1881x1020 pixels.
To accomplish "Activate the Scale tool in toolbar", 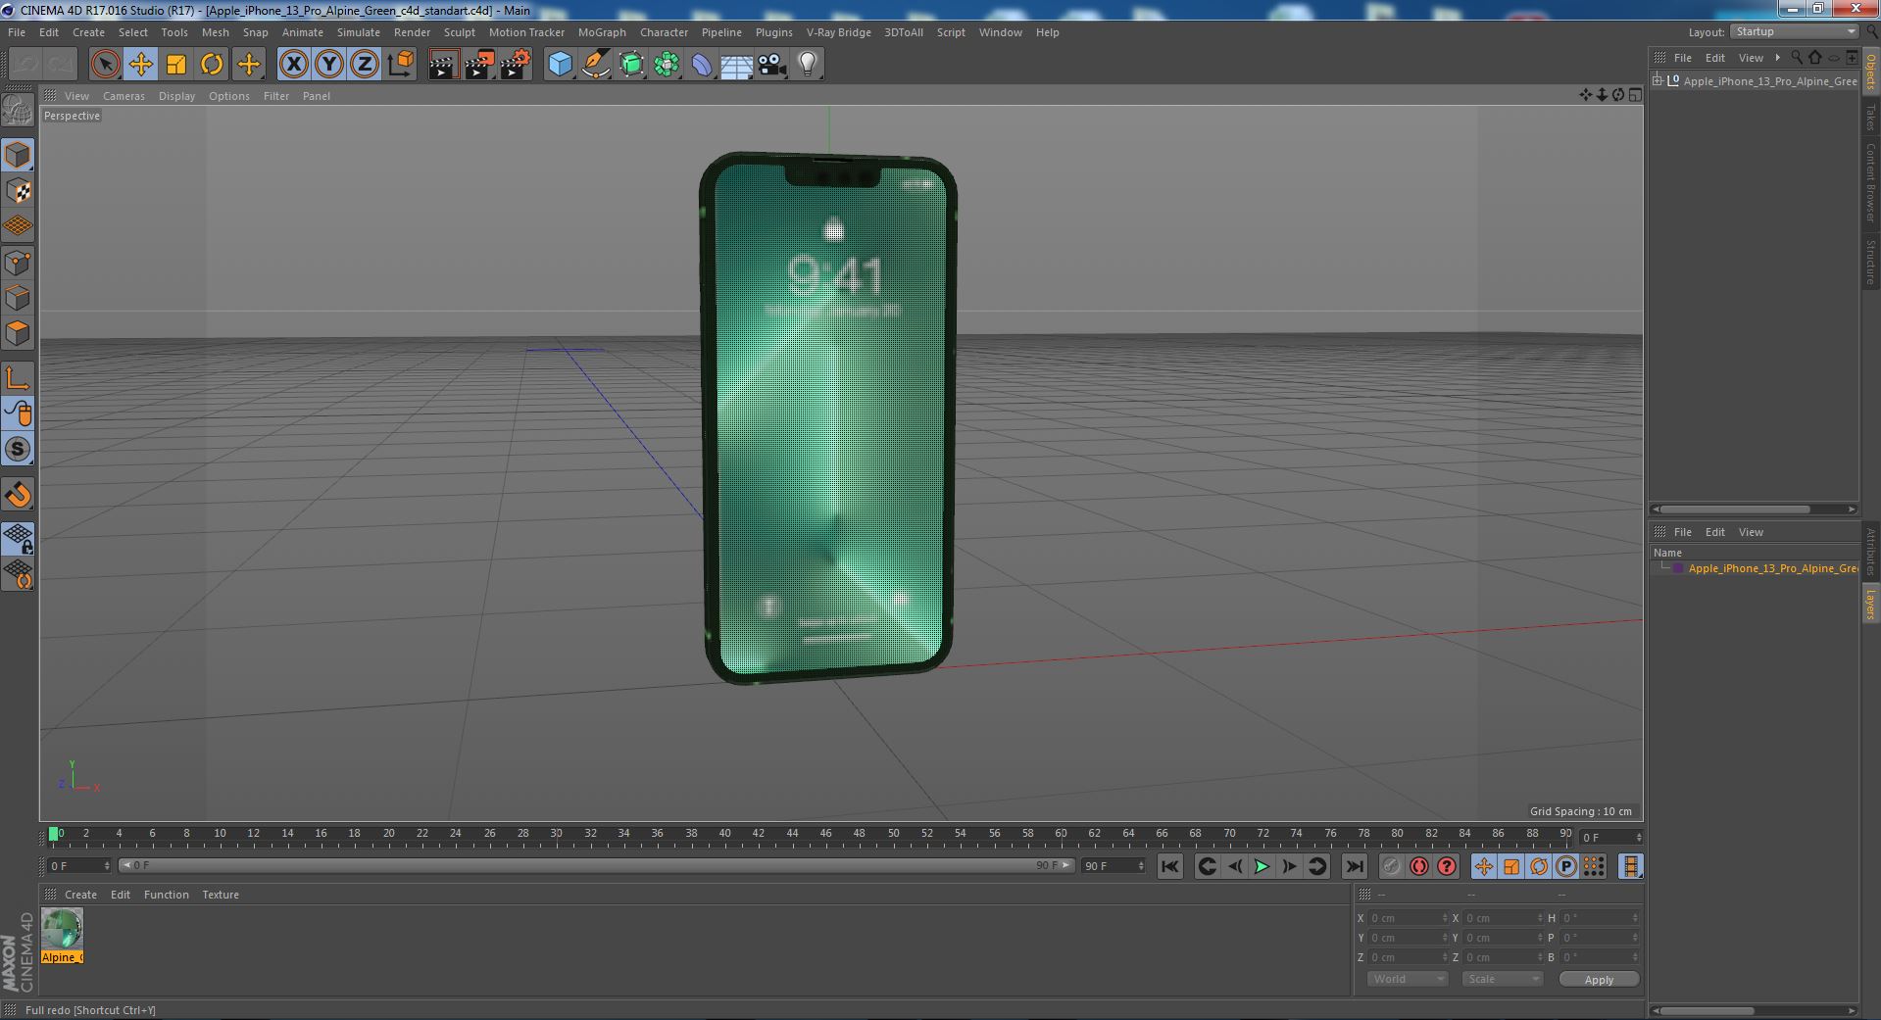I will point(176,65).
